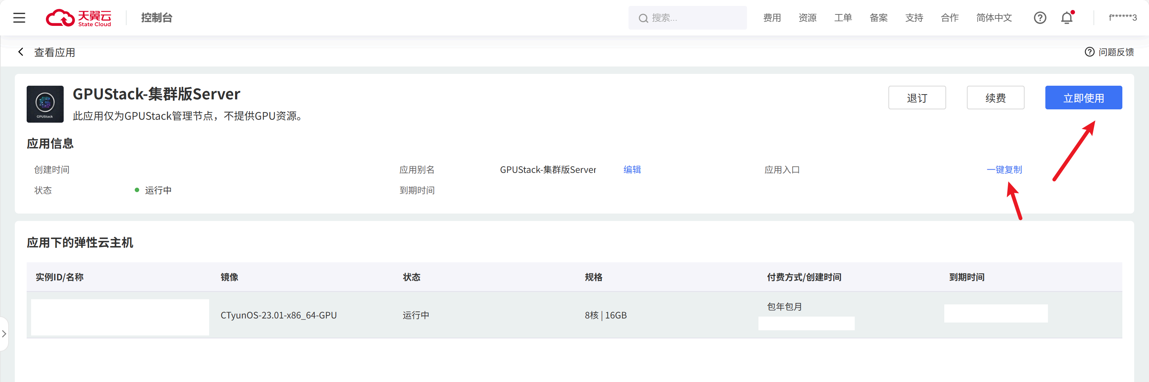Click the 退订 unsubscribe button
1149x382 pixels.
[x=917, y=98]
